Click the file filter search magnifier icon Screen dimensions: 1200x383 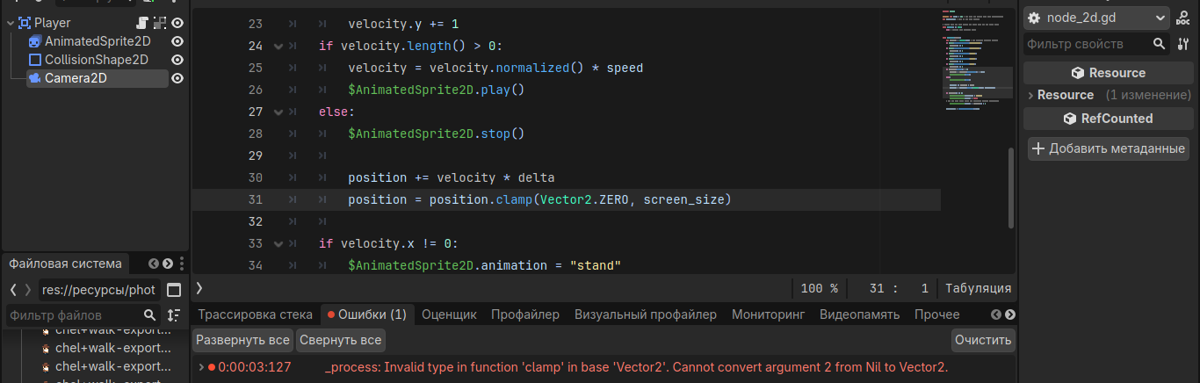[x=149, y=314]
